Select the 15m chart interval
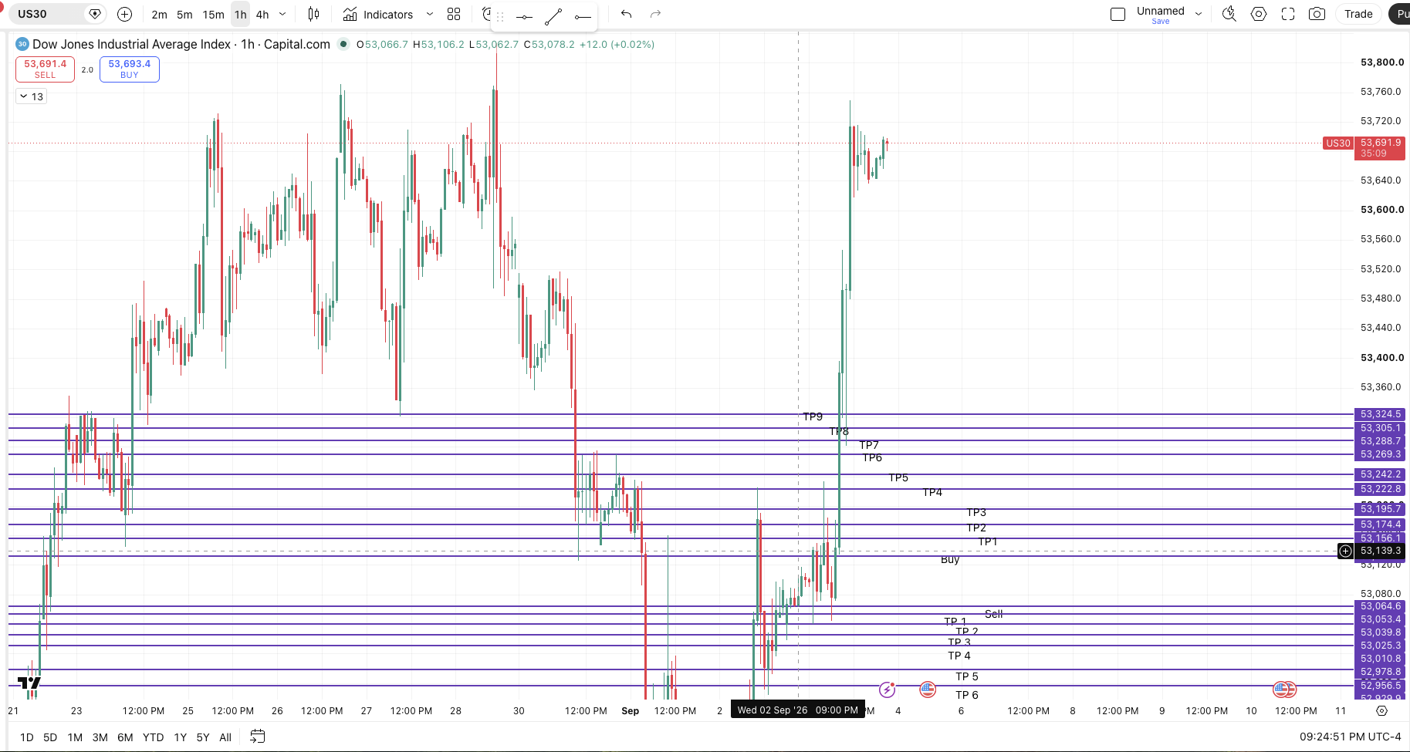The width and height of the screenshot is (1410, 752). coord(213,15)
